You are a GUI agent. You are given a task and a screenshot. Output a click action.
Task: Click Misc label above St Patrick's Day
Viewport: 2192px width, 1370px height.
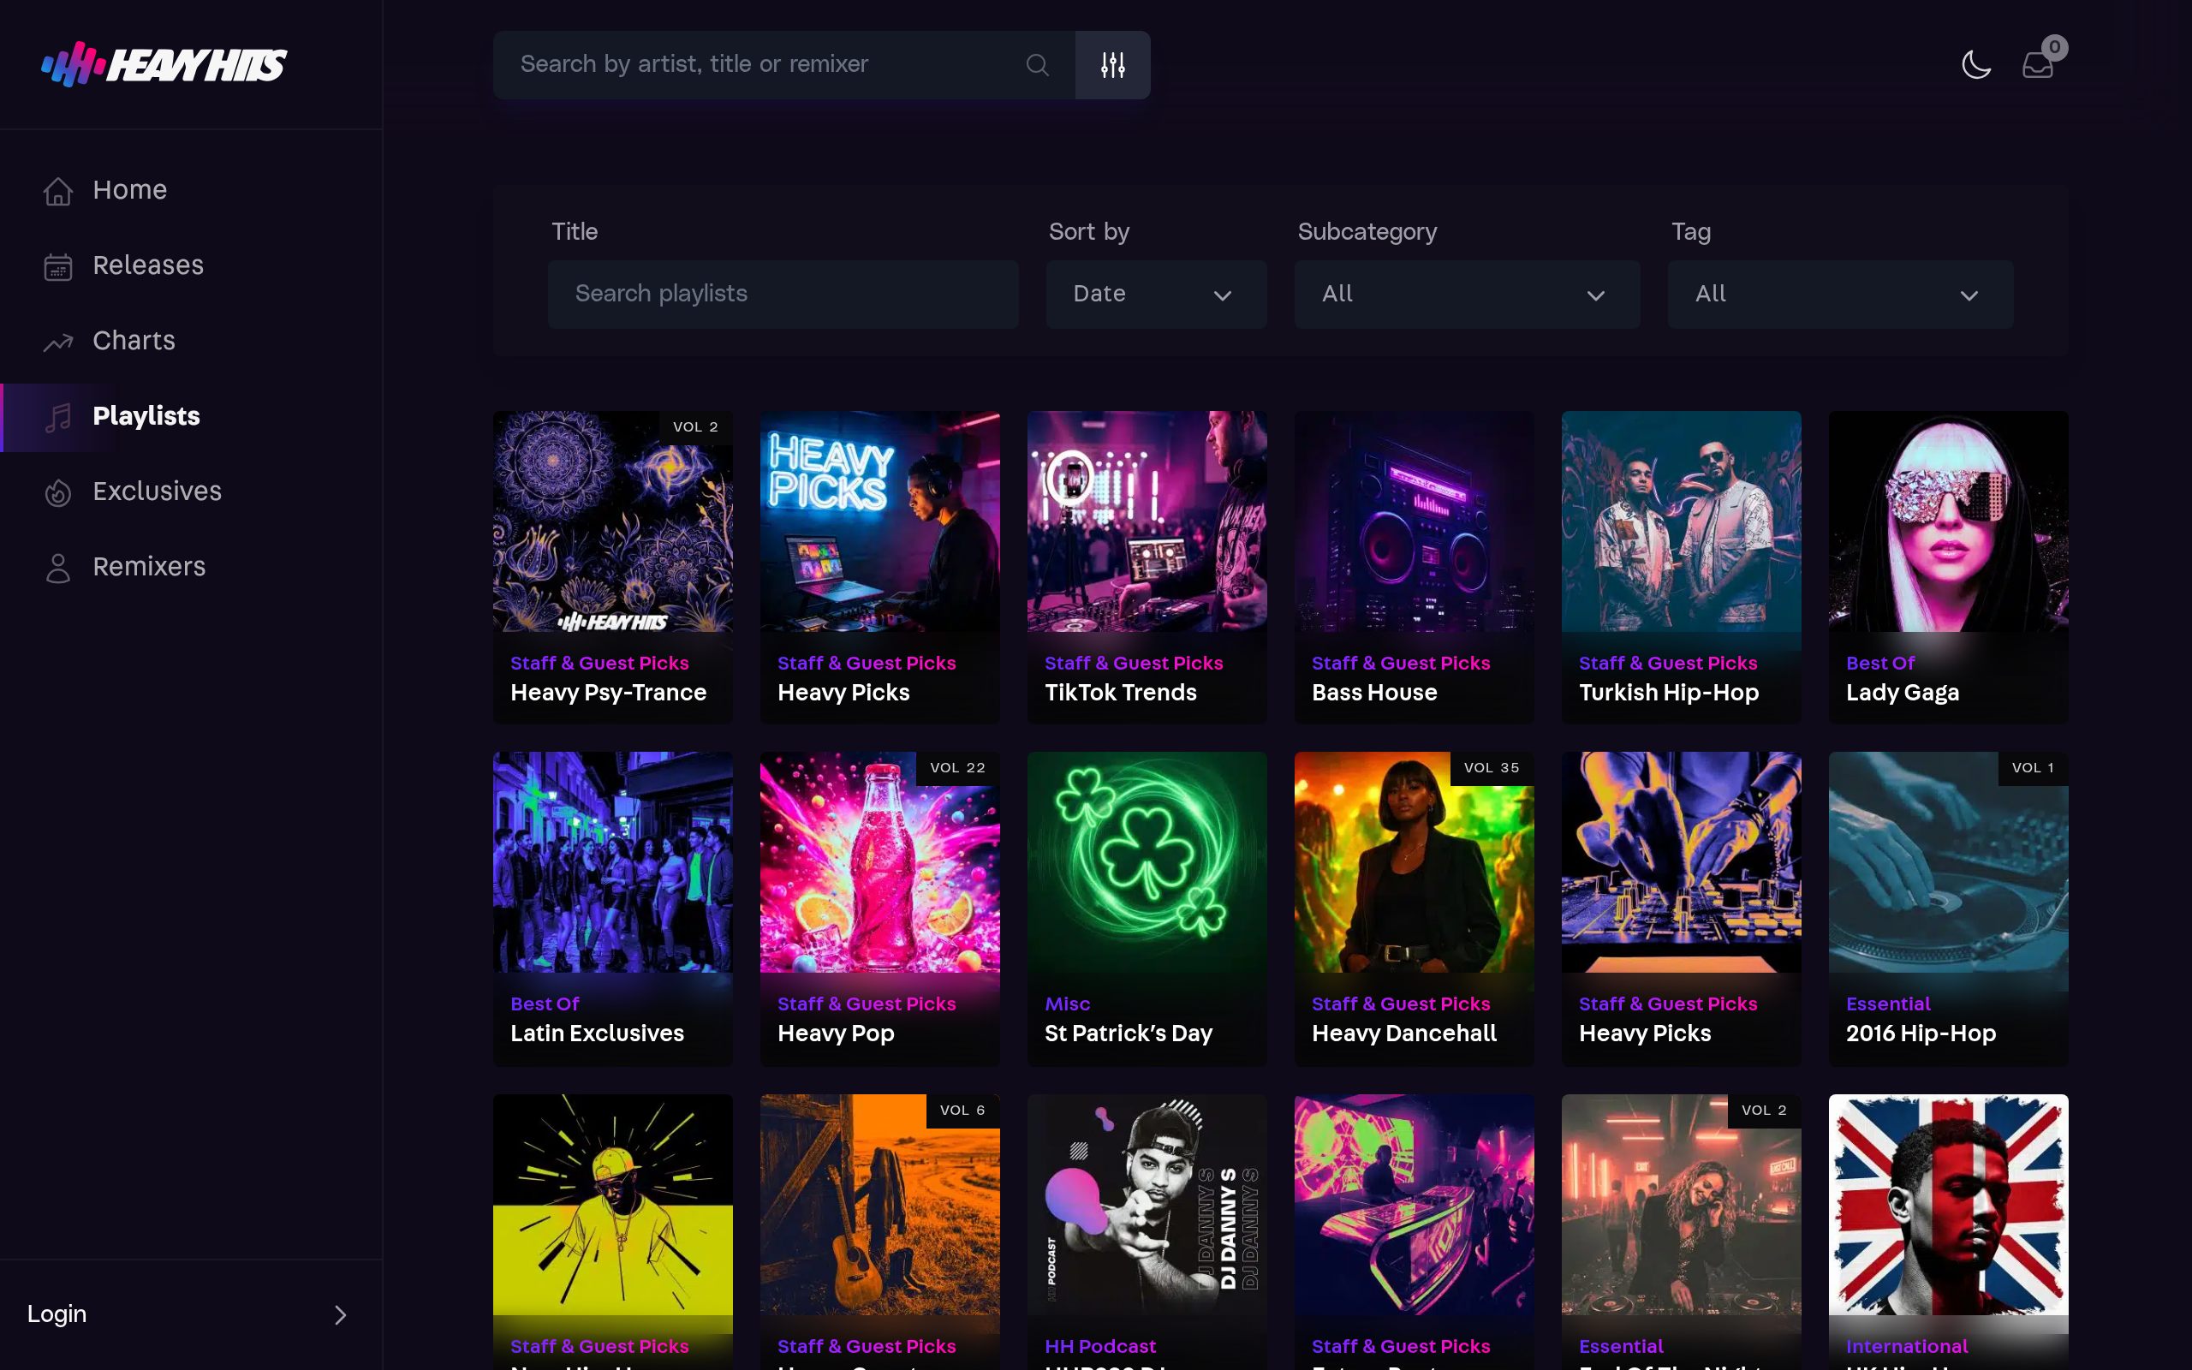(x=1067, y=1004)
